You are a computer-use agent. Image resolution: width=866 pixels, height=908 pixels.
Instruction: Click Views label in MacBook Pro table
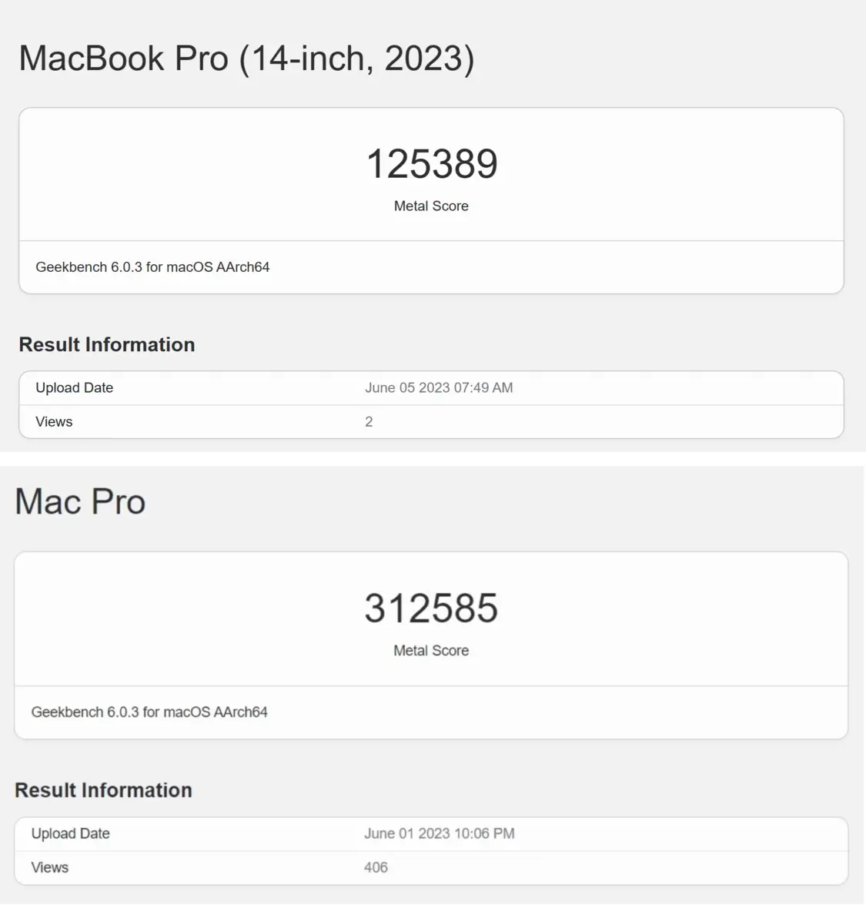click(54, 421)
